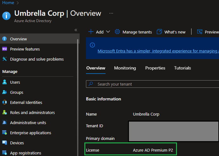Click the Overview info icon in sidebar

pyautogui.click(x=4, y=39)
